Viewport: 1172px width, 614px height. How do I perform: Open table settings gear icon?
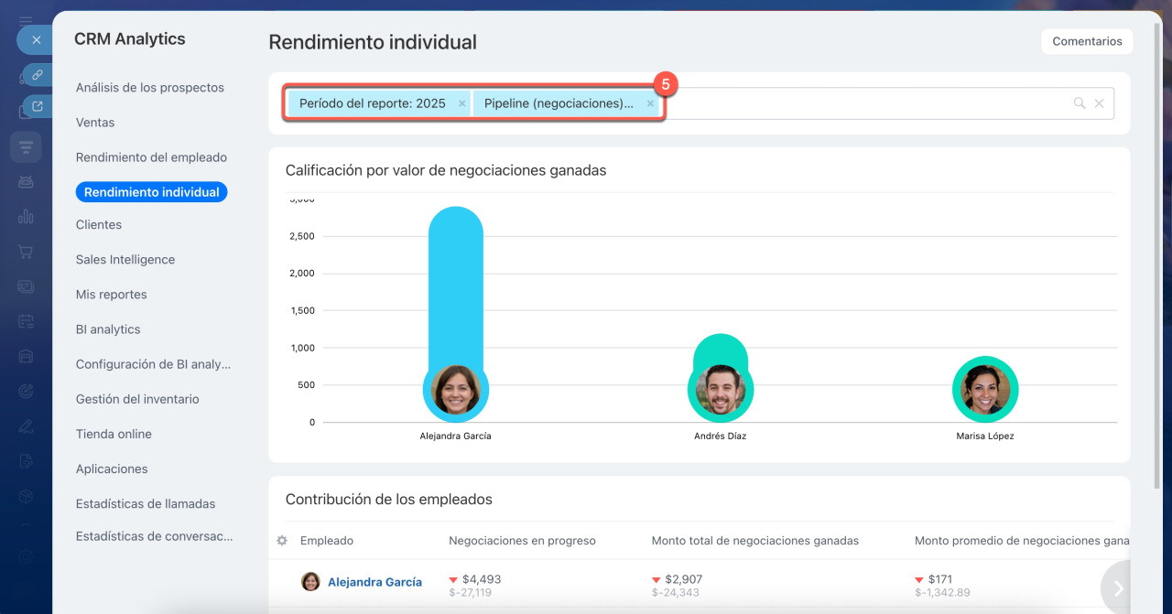[x=282, y=541]
